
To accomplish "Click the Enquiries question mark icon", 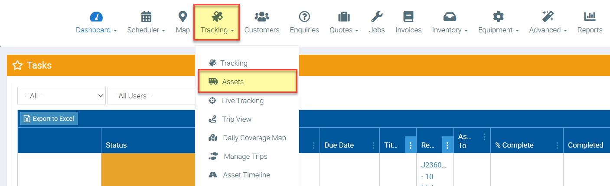I will click(304, 17).
